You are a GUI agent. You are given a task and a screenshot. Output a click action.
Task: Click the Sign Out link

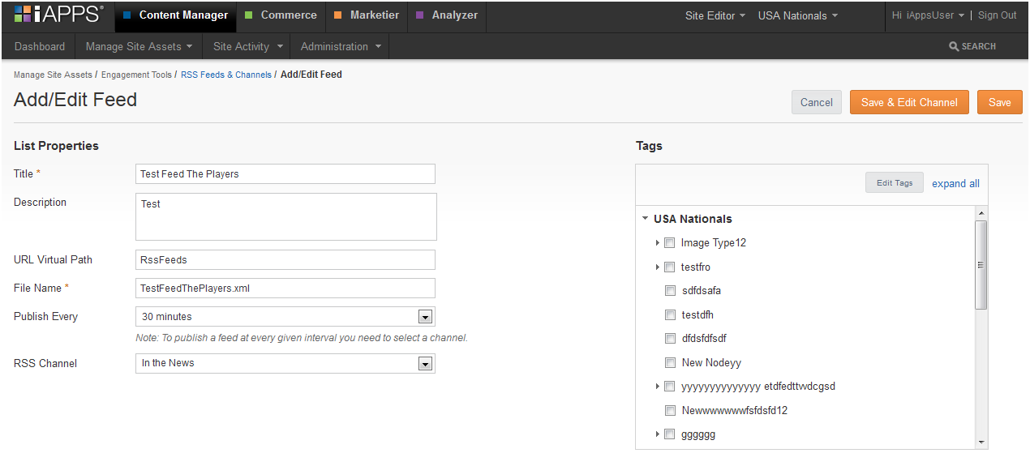pos(998,15)
